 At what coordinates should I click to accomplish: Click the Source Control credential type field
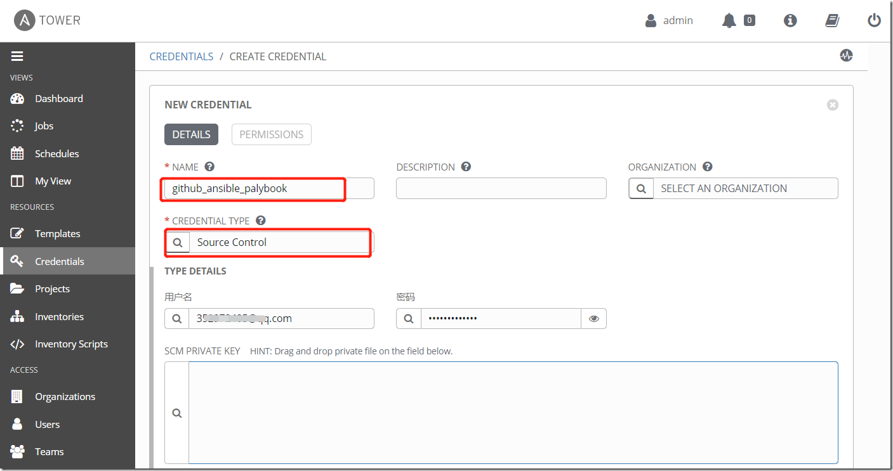tap(282, 242)
